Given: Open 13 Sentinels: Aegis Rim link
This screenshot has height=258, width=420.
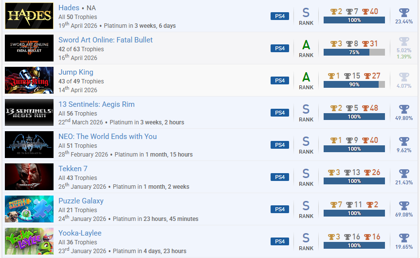Looking at the screenshot, I should pos(96,104).
